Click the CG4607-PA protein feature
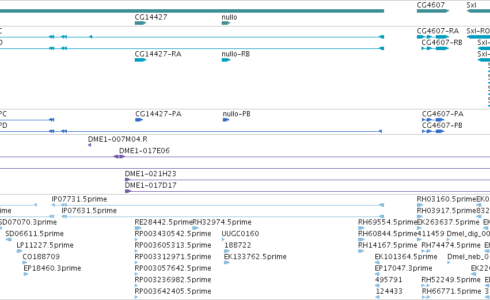The width and height of the screenshot is (490, 300). pos(433,120)
